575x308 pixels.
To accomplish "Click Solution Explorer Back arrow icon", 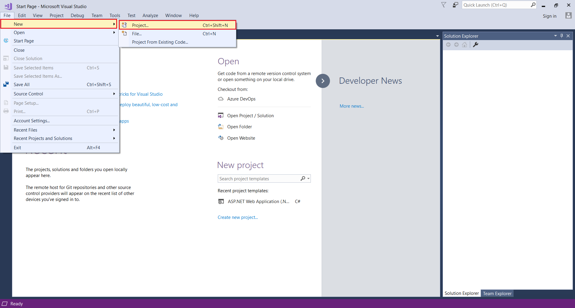I will pos(448,45).
